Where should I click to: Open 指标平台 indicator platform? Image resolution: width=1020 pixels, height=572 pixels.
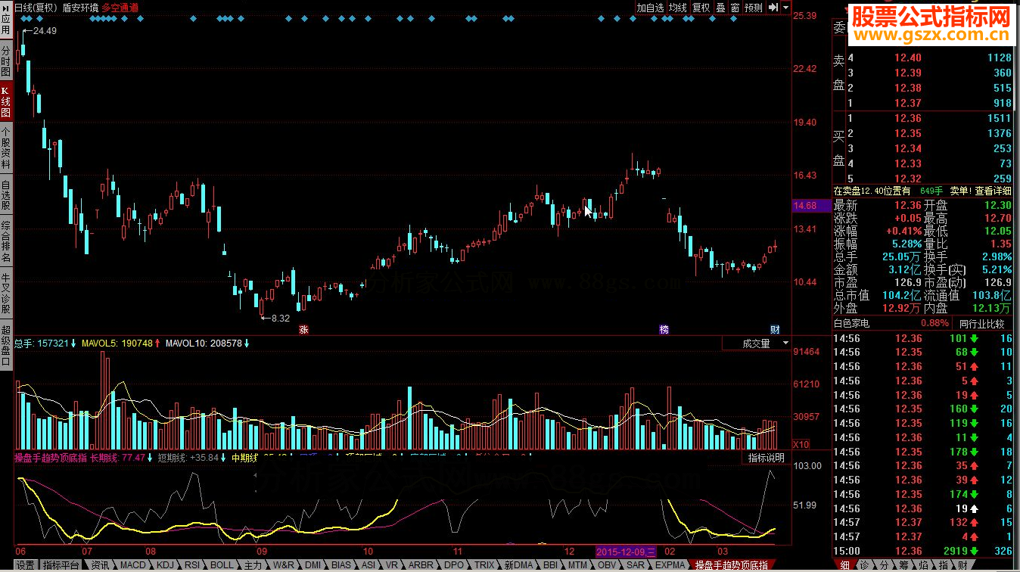[61, 565]
